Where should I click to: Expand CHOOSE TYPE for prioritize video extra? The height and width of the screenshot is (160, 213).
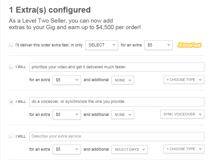(184, 80)
